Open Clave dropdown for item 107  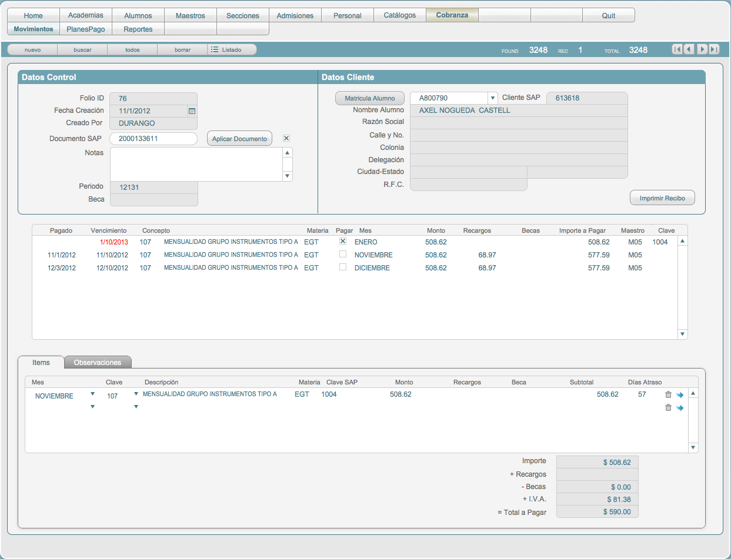coord(136,394)
